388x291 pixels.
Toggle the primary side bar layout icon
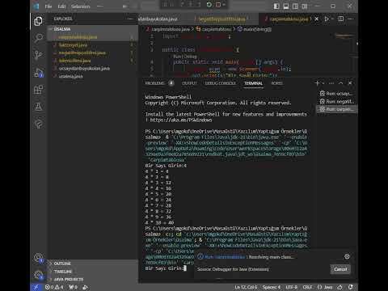[x=276, y=6]
